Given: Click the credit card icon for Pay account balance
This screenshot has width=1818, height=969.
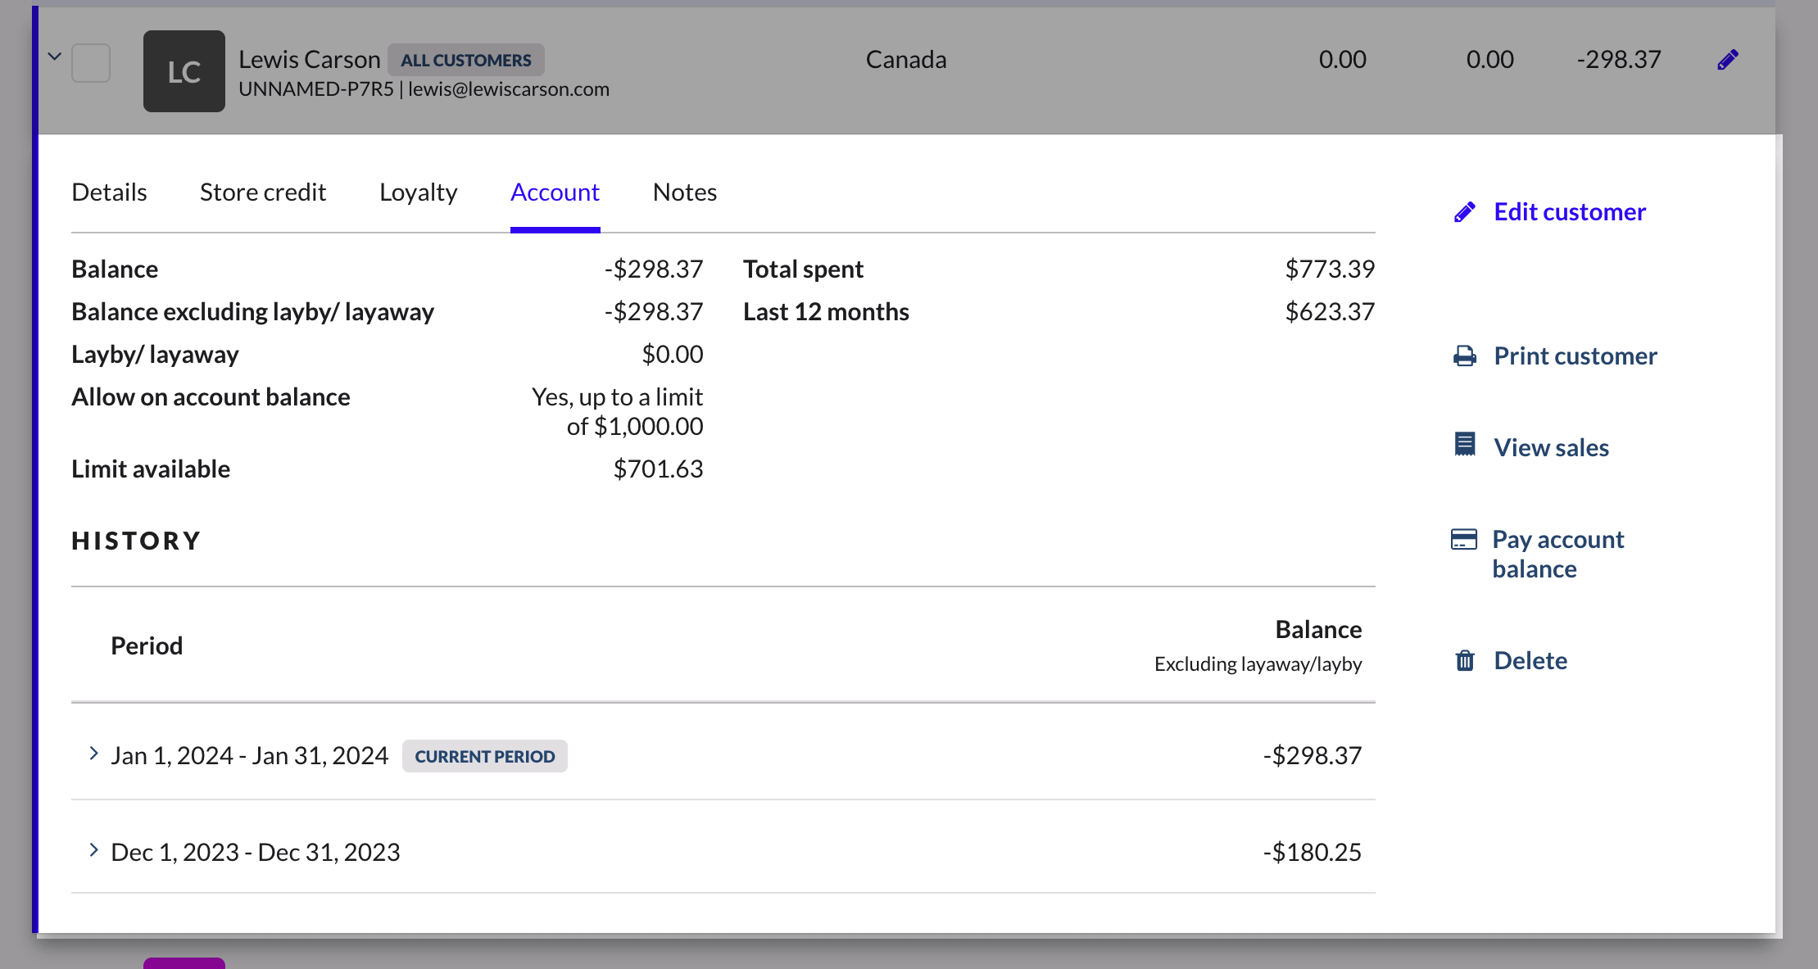Looking at the screenshot, I should 1466,538.
